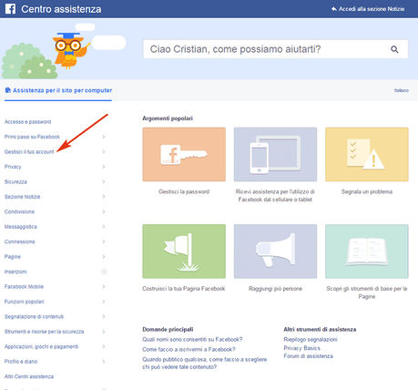
Task: Click the Inserzioni external link icon
Action: point(104,272)
